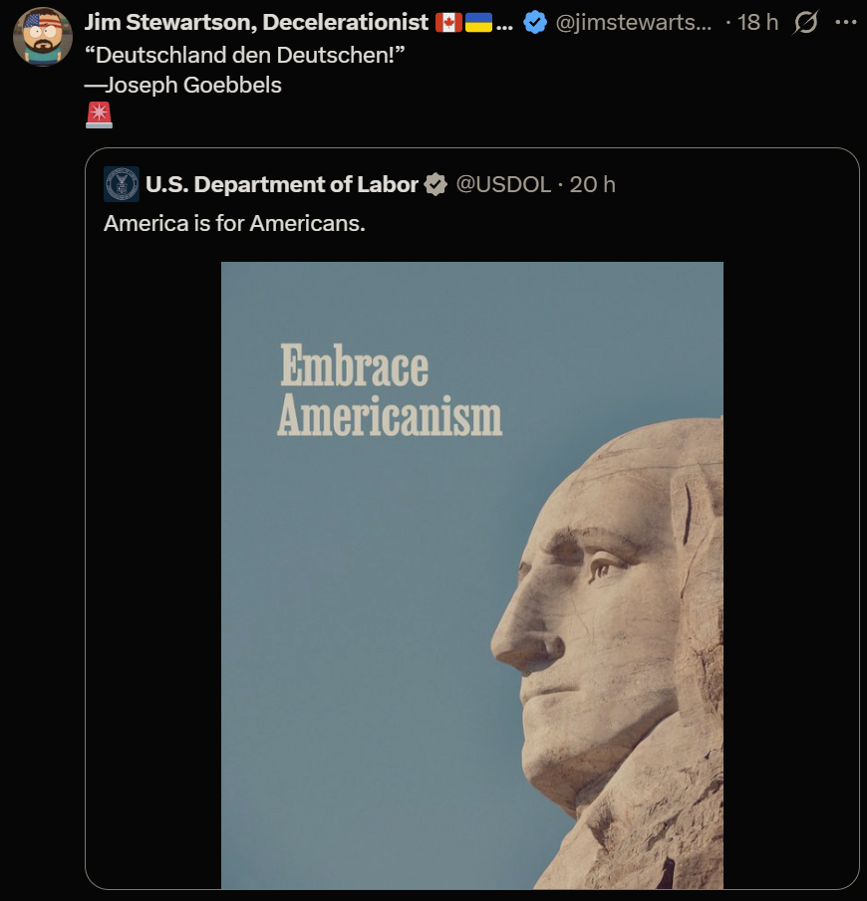Click the gray verified badge next to Department of Labor
Image resolution: width=867 pixels, height=901 pixels.
coord(435,184)
